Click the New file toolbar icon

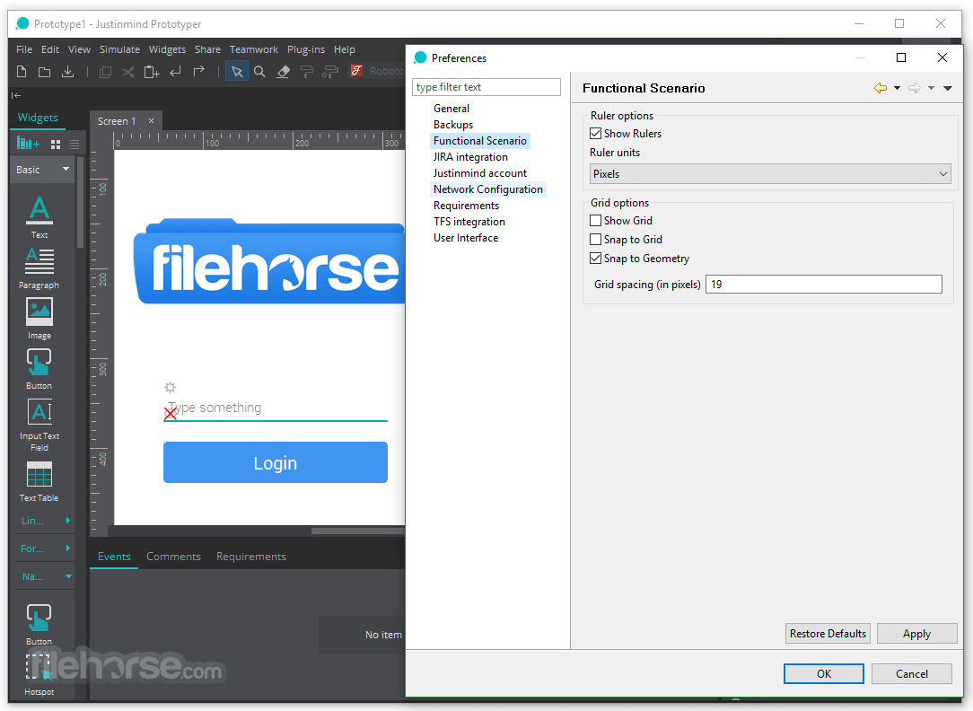pos(22,71)
